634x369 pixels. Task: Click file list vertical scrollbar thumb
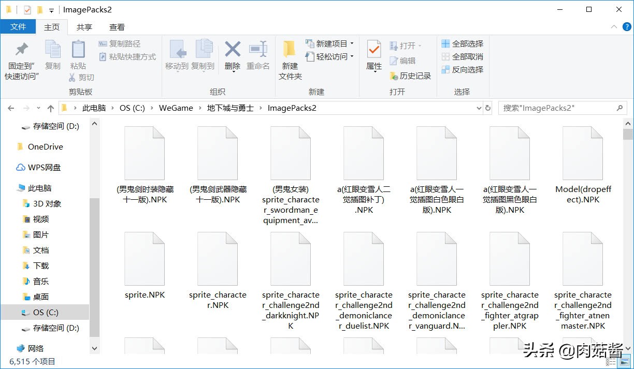click(628, 135)
